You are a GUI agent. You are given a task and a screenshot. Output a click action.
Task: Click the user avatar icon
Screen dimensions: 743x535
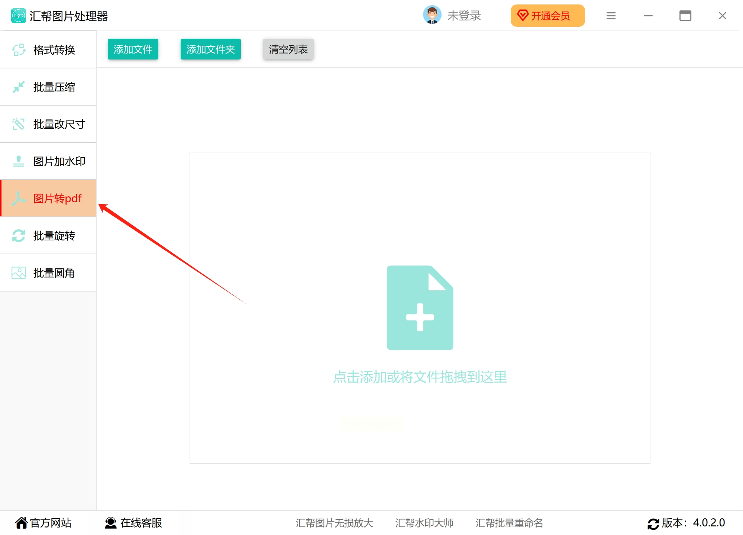(432, 15)
